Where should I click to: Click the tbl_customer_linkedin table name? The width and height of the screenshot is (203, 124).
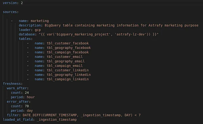68,70
